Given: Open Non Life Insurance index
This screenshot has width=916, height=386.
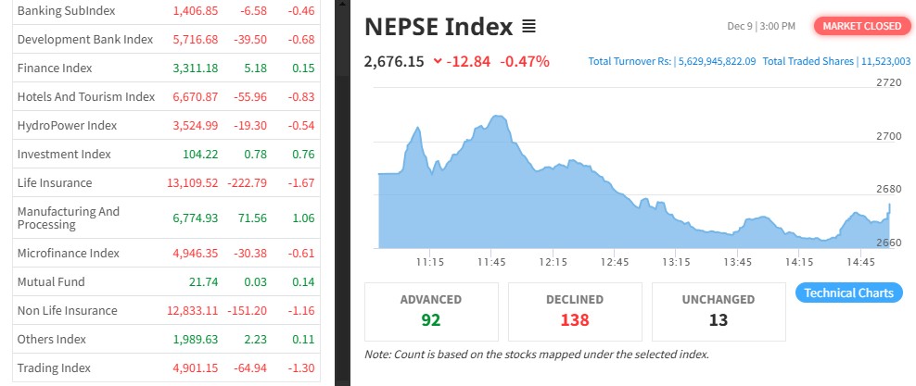Looking at the screenshot, I should point(67,310).
